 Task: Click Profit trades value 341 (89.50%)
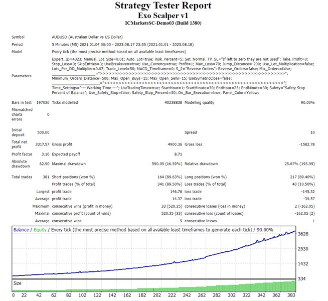[170, 184]
